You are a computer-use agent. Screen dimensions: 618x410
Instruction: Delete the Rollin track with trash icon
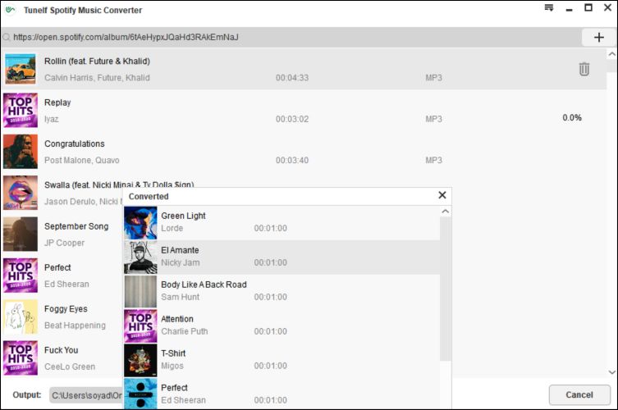(584, 69)
